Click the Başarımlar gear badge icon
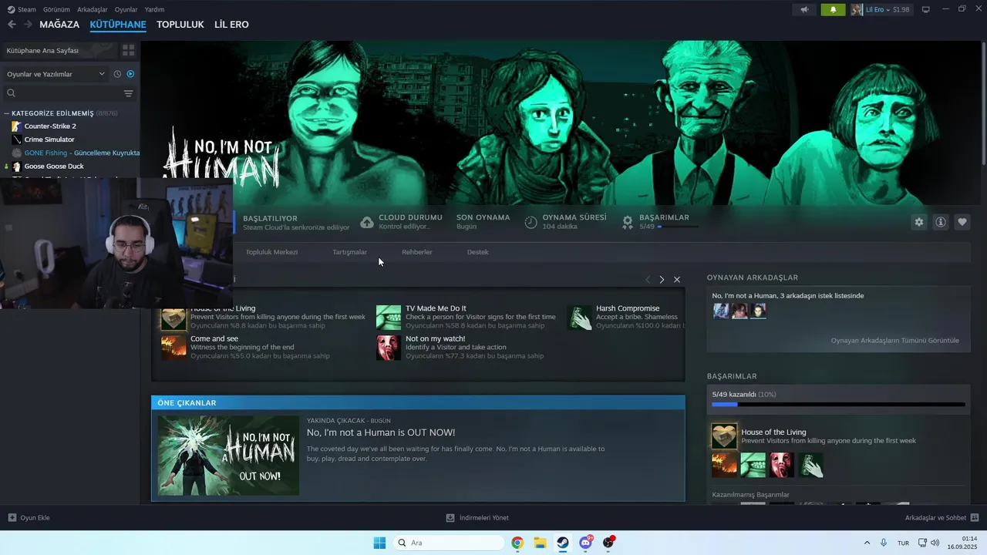This screenshot has width=987, height=555. coord(628,222)
